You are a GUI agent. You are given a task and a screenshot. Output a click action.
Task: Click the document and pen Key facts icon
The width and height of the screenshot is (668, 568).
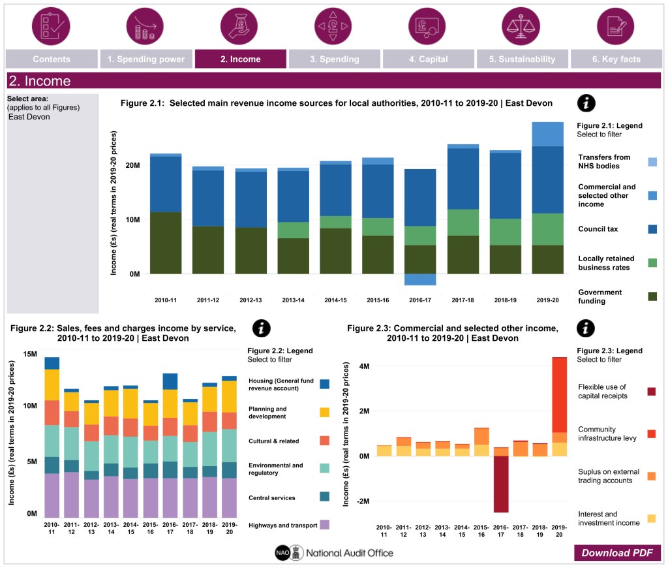tap(616, 26)
